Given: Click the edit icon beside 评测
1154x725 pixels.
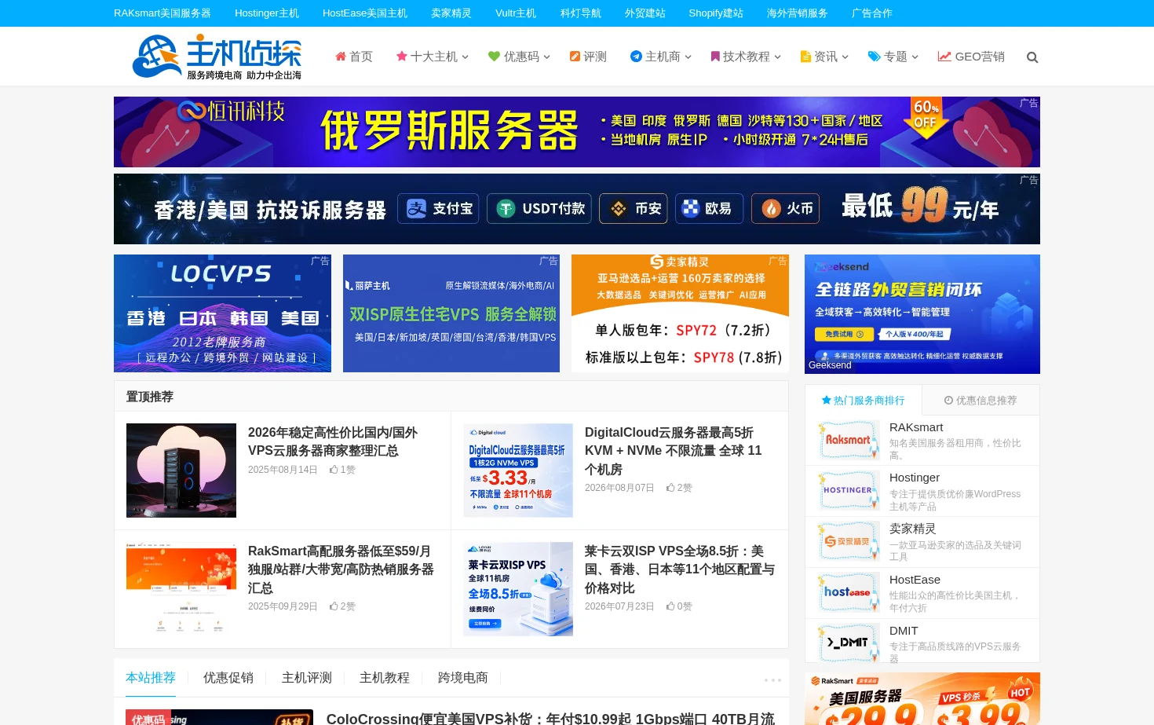Looking at the screenshot, I should [575, 57].
